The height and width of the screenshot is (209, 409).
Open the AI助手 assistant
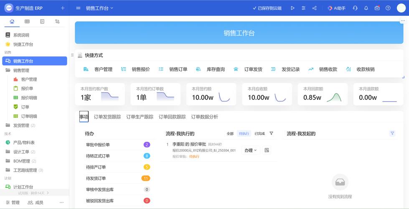tap(337, 8)
